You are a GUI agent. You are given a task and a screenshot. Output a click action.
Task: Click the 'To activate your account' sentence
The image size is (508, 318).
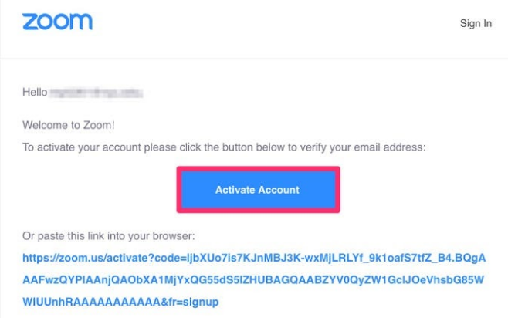pos(224,147)
